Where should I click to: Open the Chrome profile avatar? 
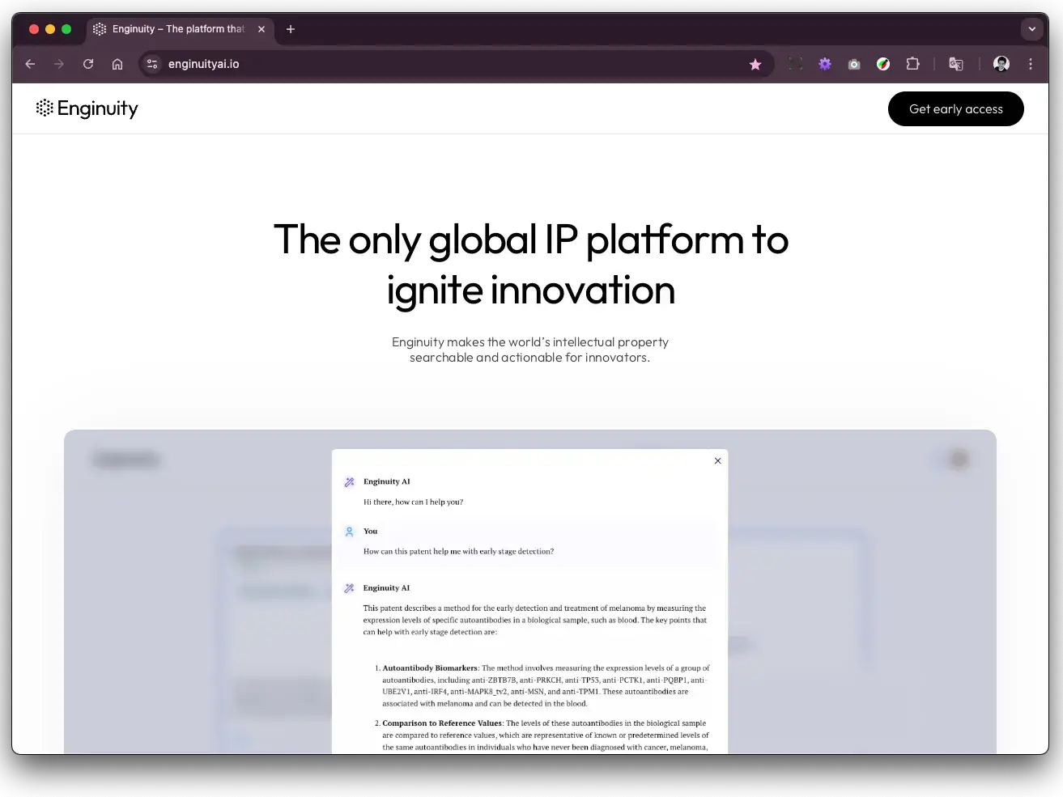coord(1001,64)
